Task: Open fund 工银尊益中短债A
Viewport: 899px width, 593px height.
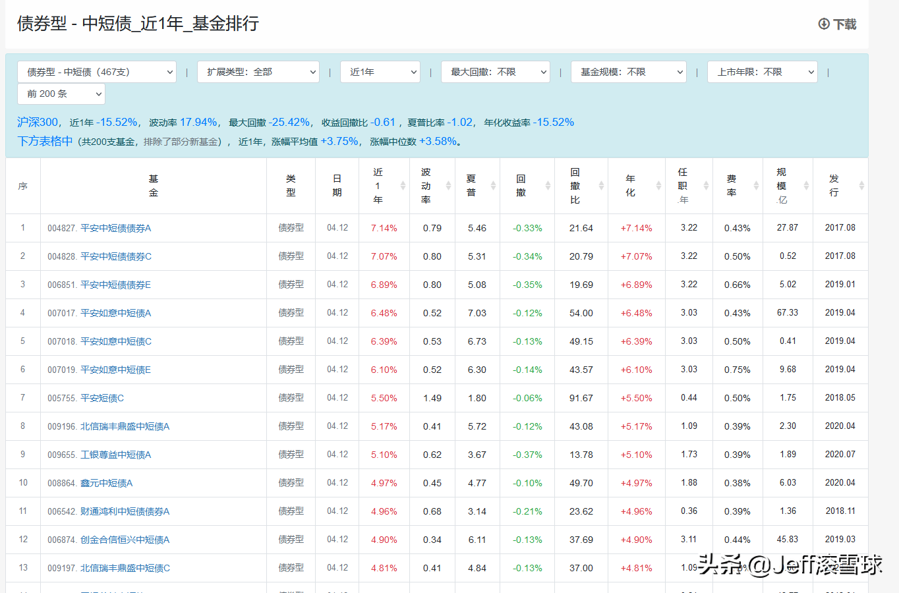Action: point(116,455)
